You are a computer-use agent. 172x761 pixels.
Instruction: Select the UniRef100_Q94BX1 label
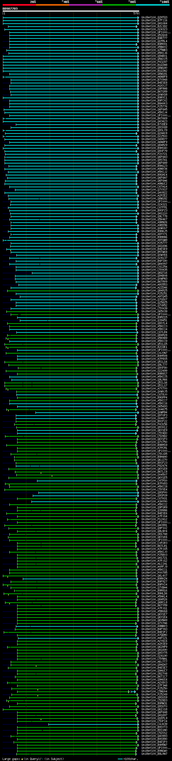(154, 56)
